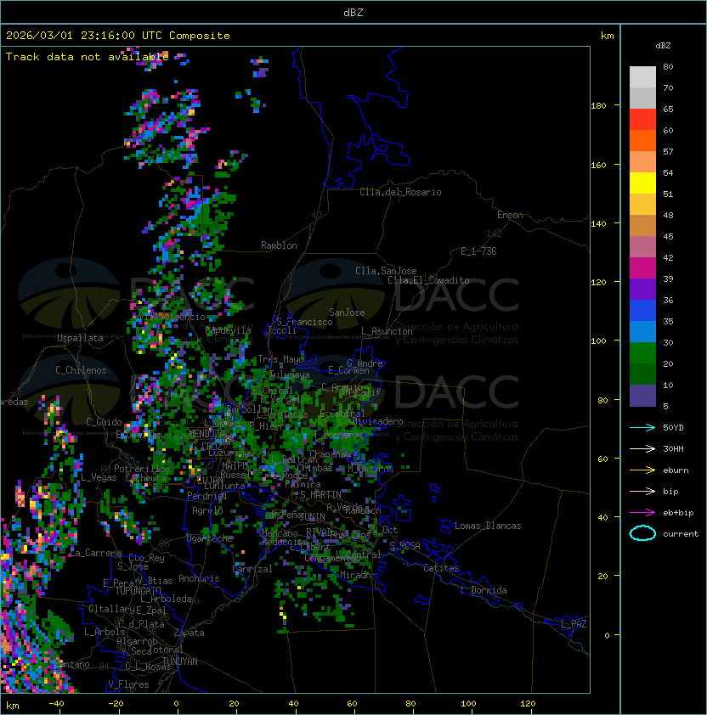707x715 pixels.
Task: Click the L_Asuncion label
Action: click(387, 331)
